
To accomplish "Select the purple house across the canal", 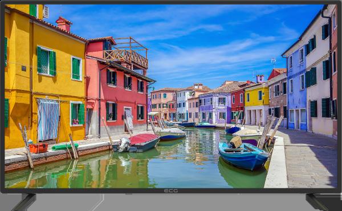I will pyautogui.click(x=215, y=107).
